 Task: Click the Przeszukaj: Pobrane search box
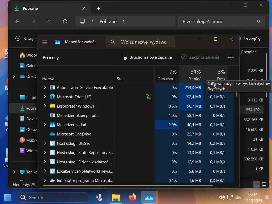coord(221,21)
